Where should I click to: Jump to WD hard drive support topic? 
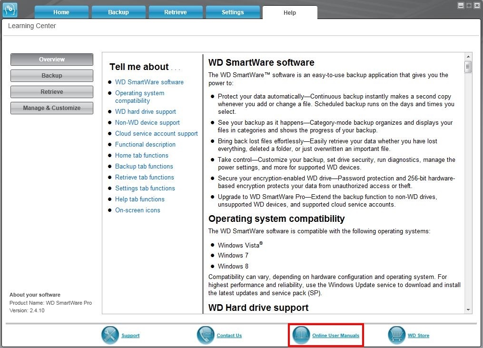146,111
